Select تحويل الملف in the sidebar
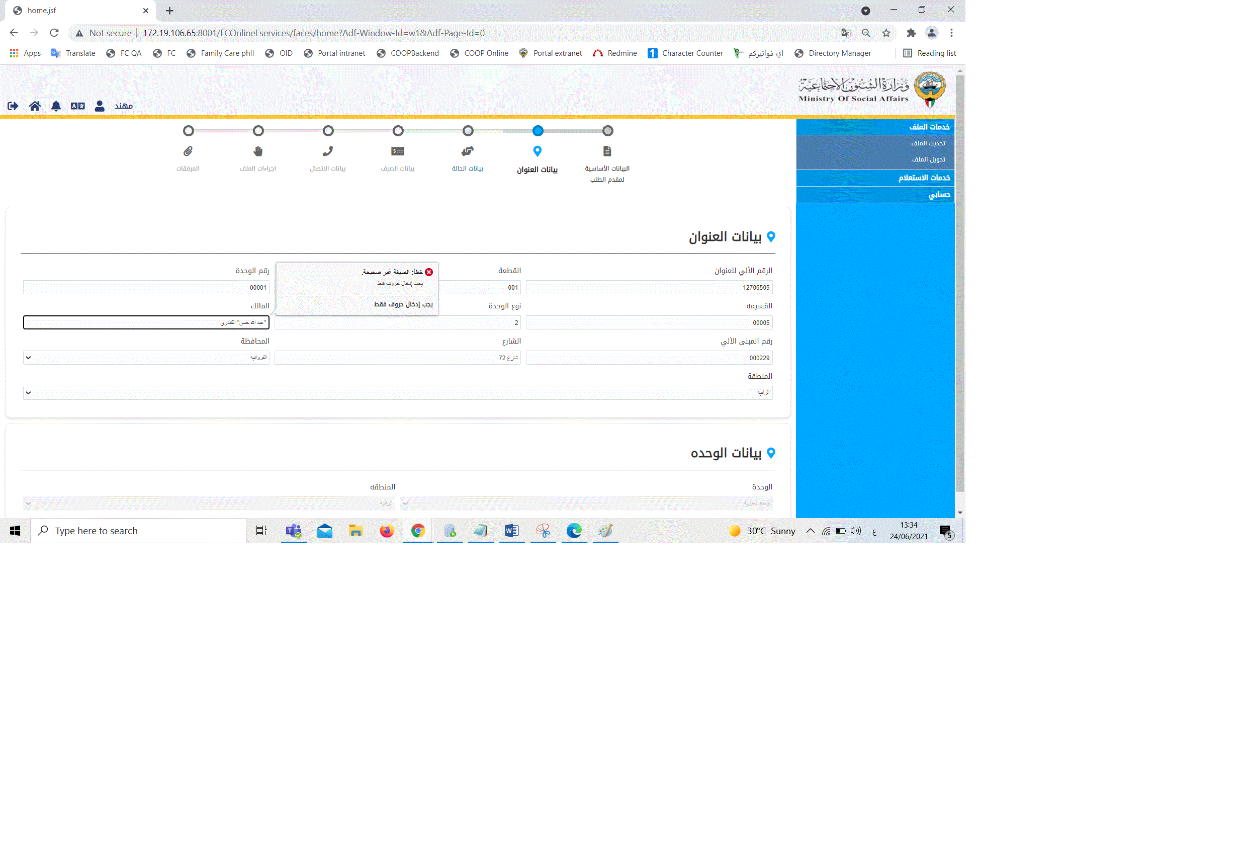Viewport: 1246px width, 846px height. click(929, 159)
